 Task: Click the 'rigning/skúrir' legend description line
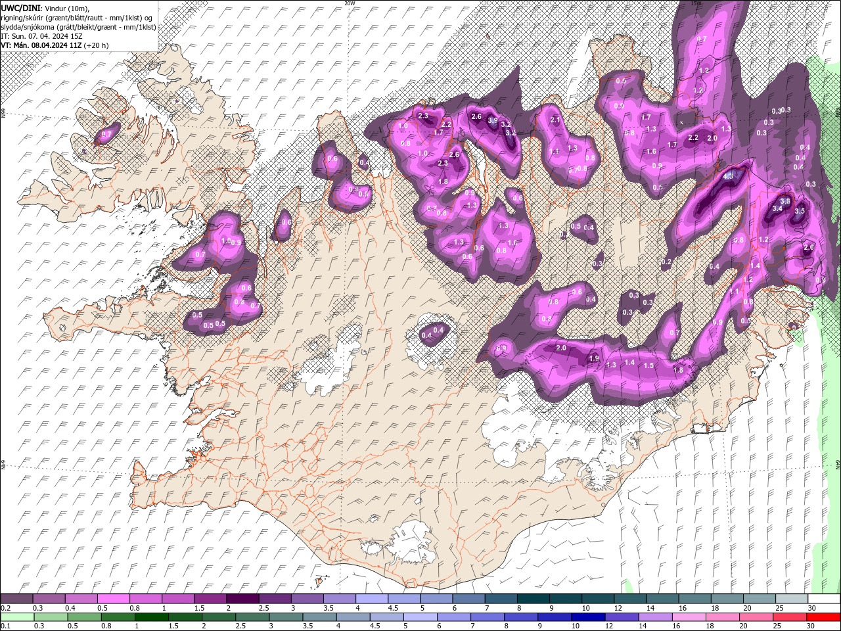pyautogui.click(x=77, y=17)
